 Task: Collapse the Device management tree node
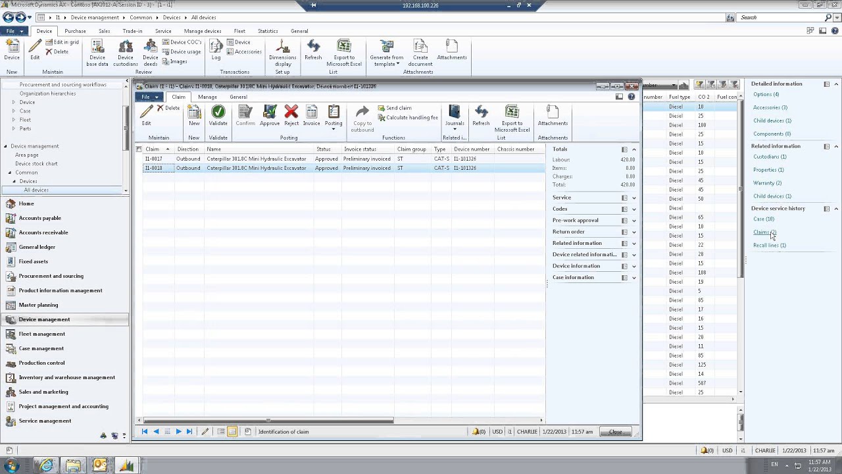(x=6, y=146)
